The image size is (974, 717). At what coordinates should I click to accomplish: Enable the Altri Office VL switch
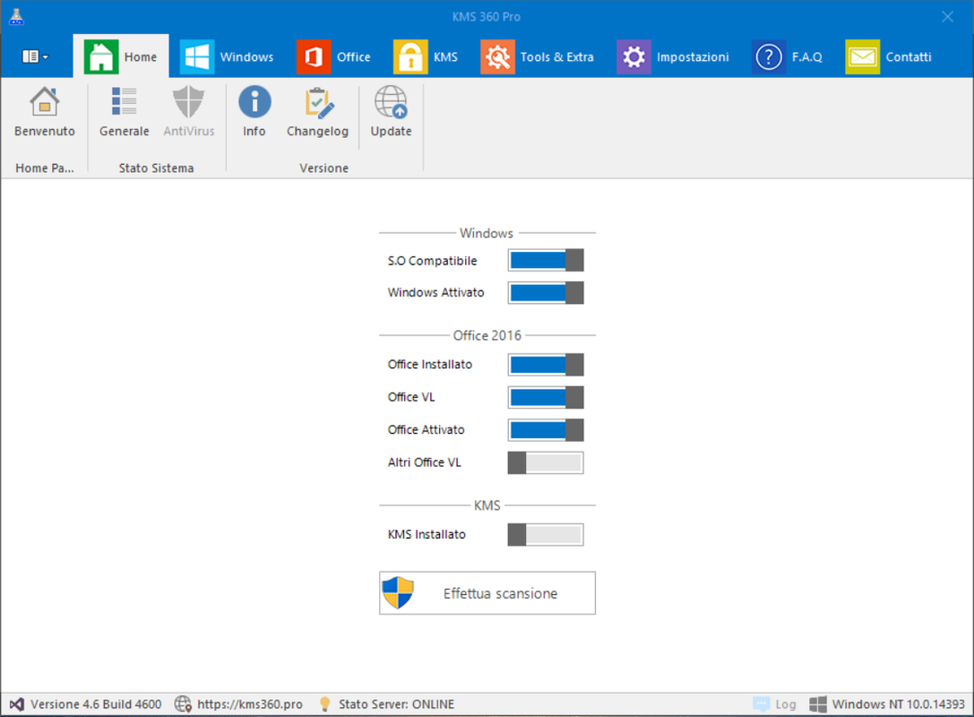[x=546, y=462]
